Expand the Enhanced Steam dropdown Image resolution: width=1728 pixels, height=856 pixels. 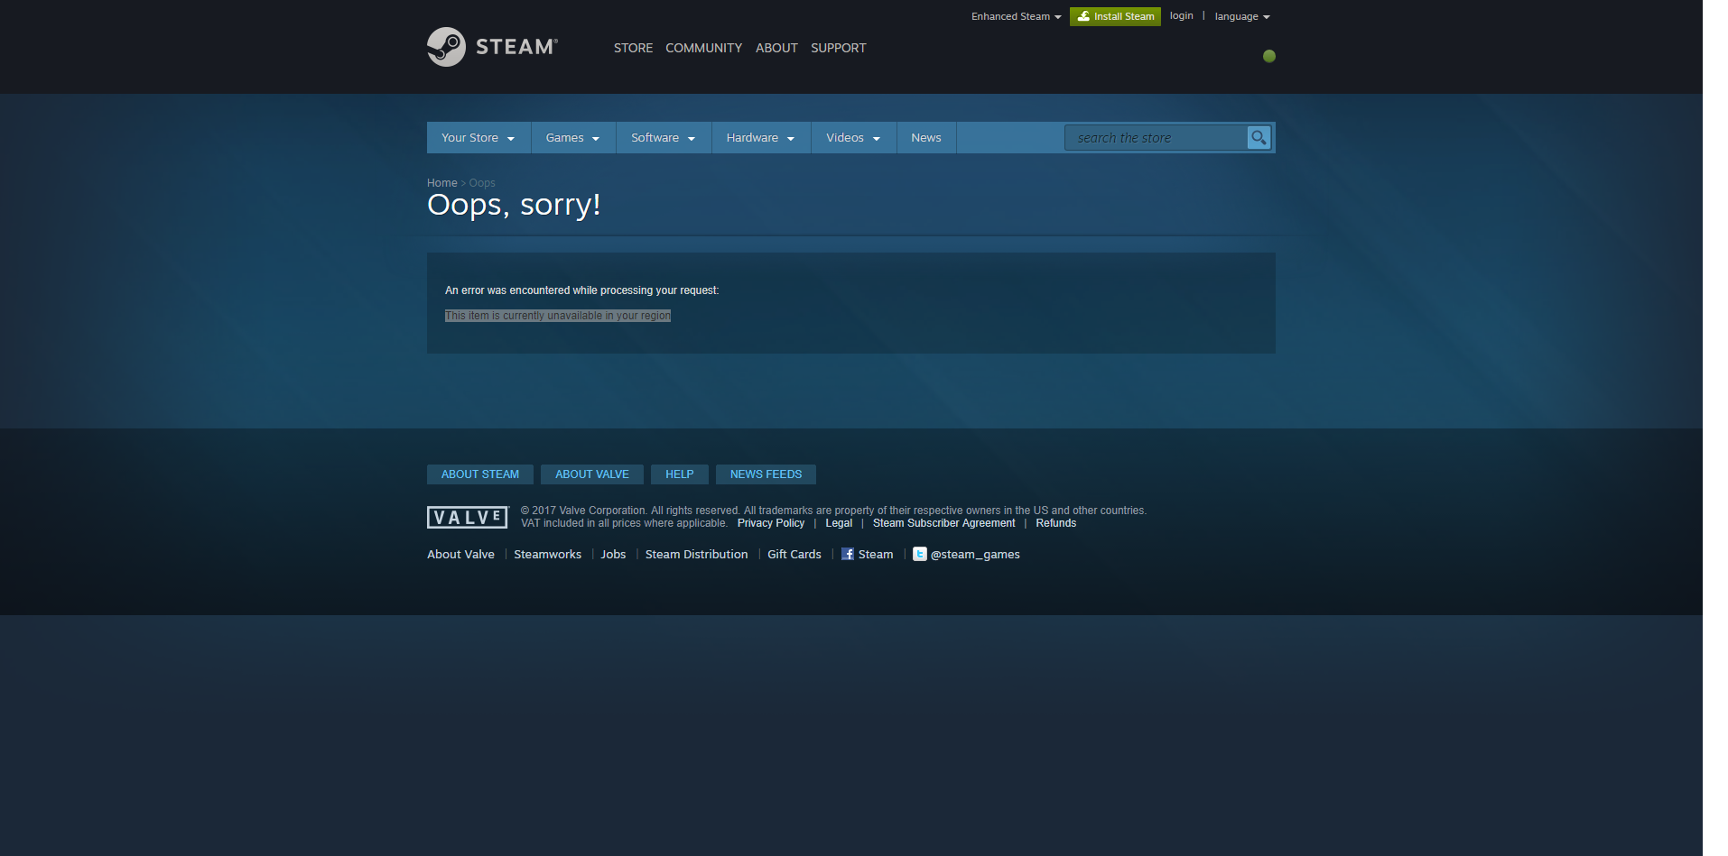1016,16
